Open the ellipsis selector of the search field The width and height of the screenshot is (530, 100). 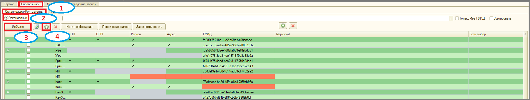(x=451, y=18)
